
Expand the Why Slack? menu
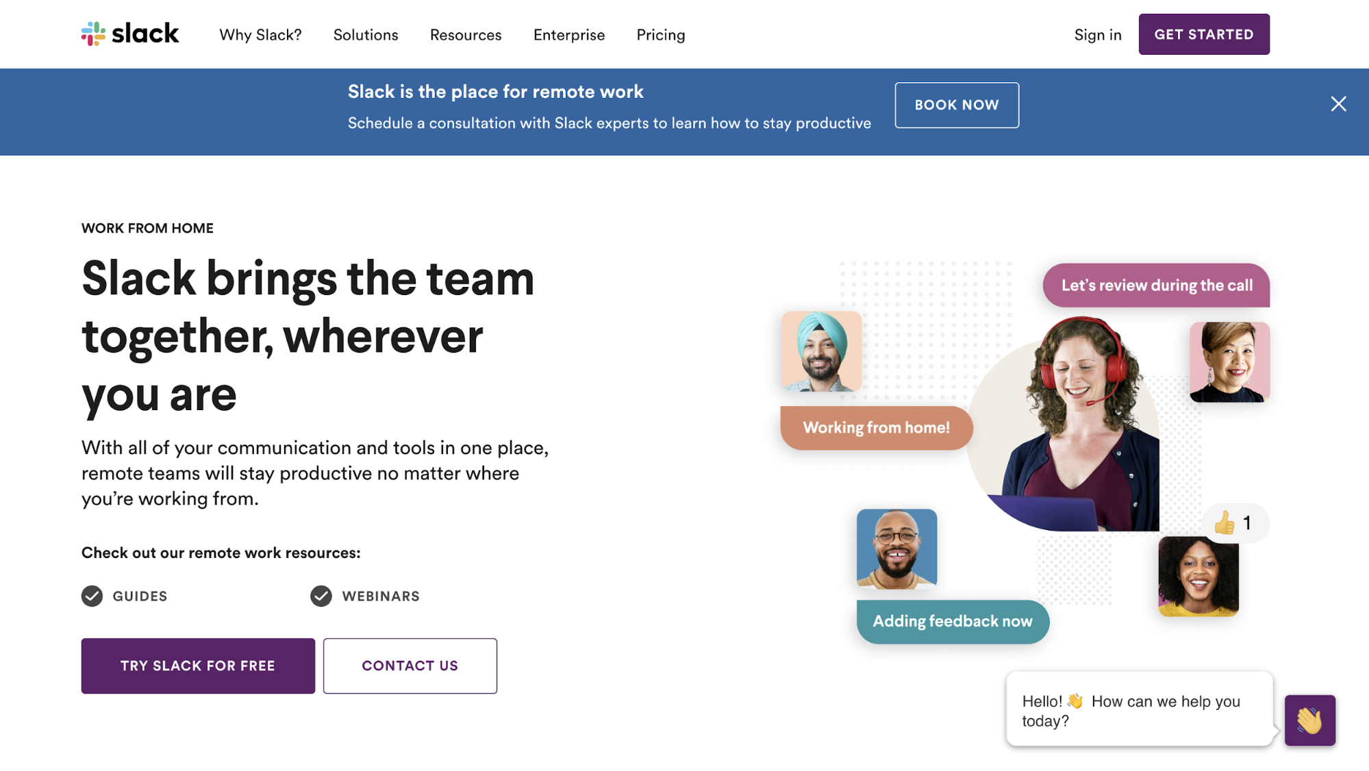tap(260, 34)
